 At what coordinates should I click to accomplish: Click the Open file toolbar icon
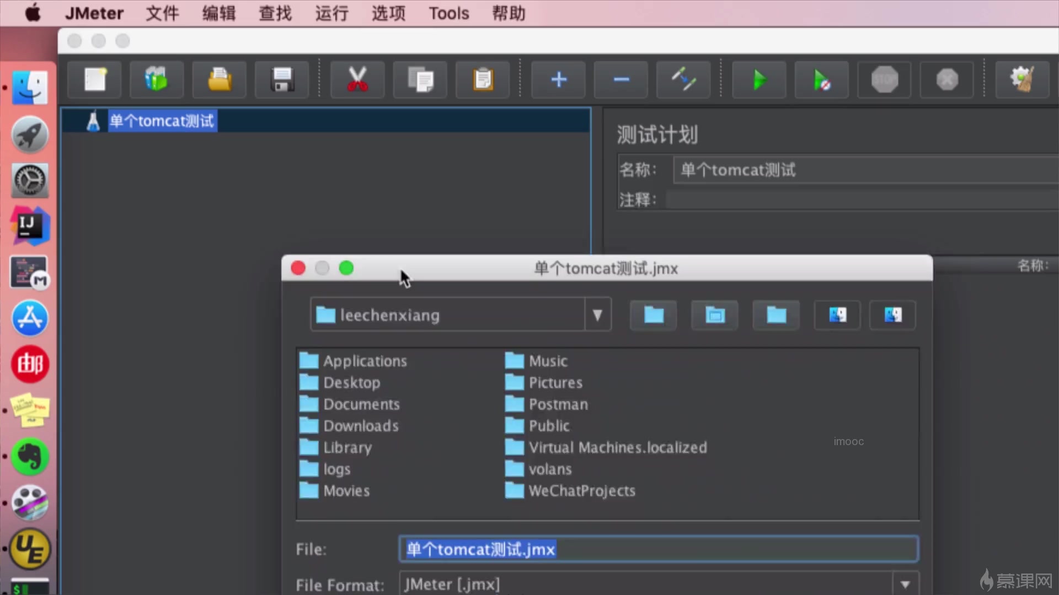220,80
